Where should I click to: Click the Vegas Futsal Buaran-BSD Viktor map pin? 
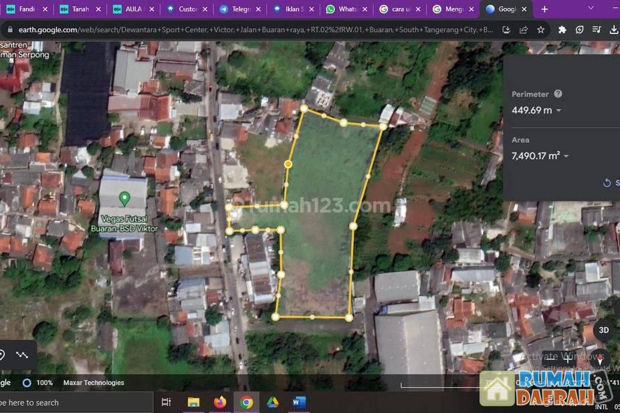(124, 198)
